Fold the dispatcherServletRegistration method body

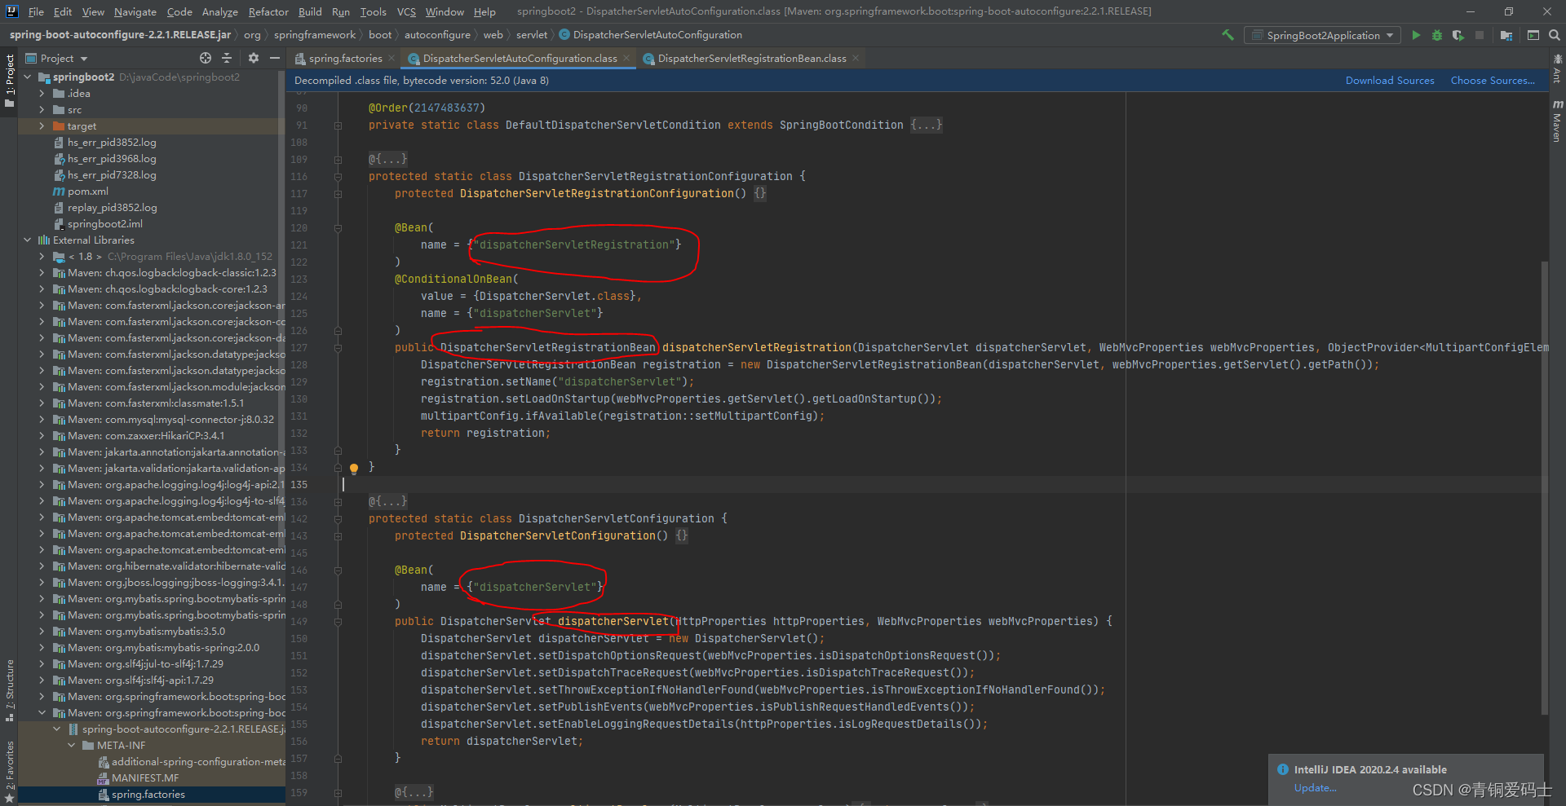(x=338, y=348)
